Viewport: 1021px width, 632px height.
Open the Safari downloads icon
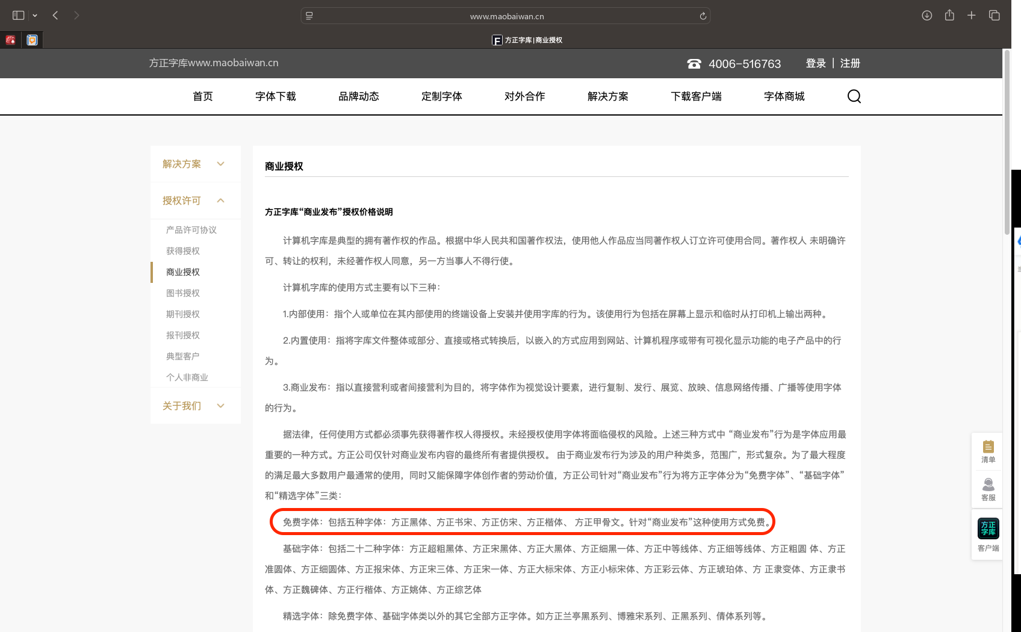927,16
